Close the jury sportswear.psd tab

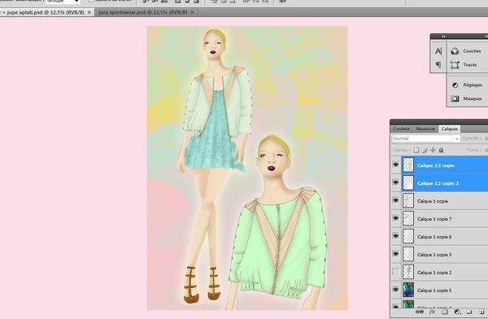coord(192,12)
